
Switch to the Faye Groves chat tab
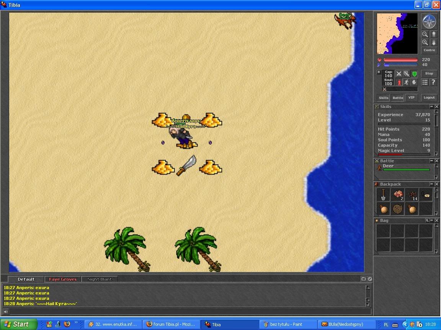pos(63,279)
